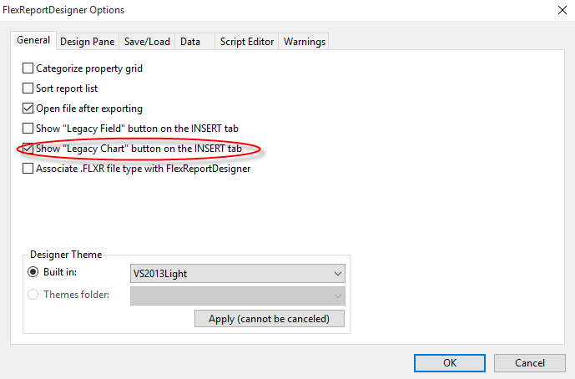Screen dimensions: 575x379
Task: Uncheck Show "Legacy Chart" button checkbox
Action: click(x=28, y=149)
